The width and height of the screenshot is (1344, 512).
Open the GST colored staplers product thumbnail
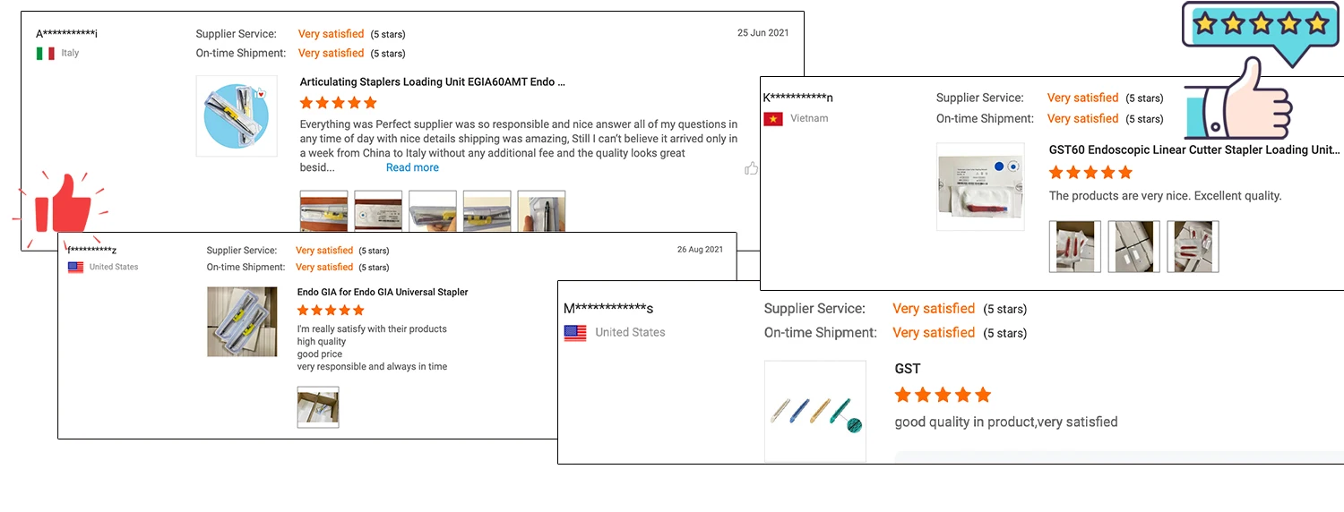pos(814,411)
